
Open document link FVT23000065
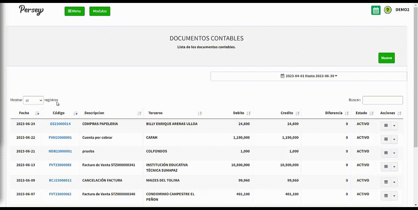pyautogui.click(x=60, y=165)
